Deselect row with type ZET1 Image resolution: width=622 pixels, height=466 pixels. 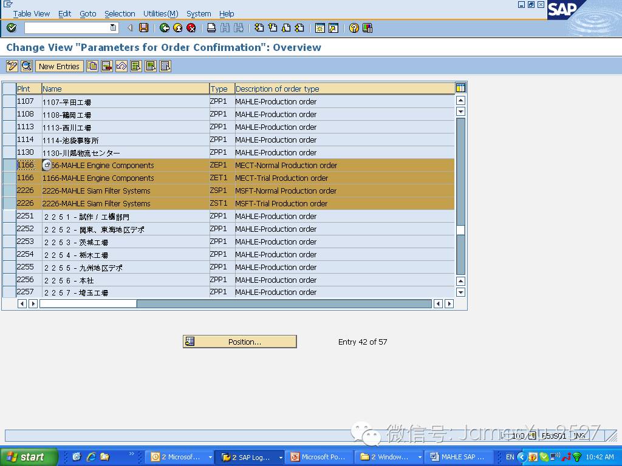click(x=9, y=178)
